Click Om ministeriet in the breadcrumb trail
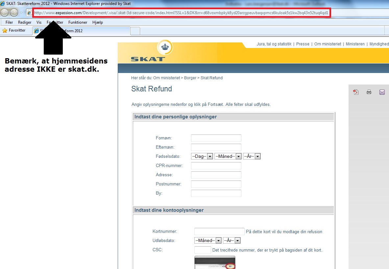Image resolution: width=389 pixels, height=269 pixels. point(166,78)
